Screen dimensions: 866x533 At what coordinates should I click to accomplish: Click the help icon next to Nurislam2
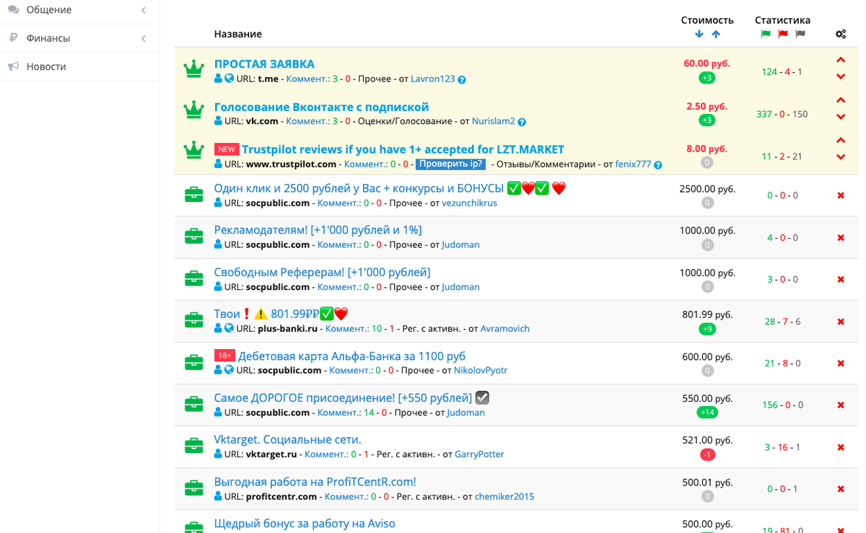click(522, 122)
